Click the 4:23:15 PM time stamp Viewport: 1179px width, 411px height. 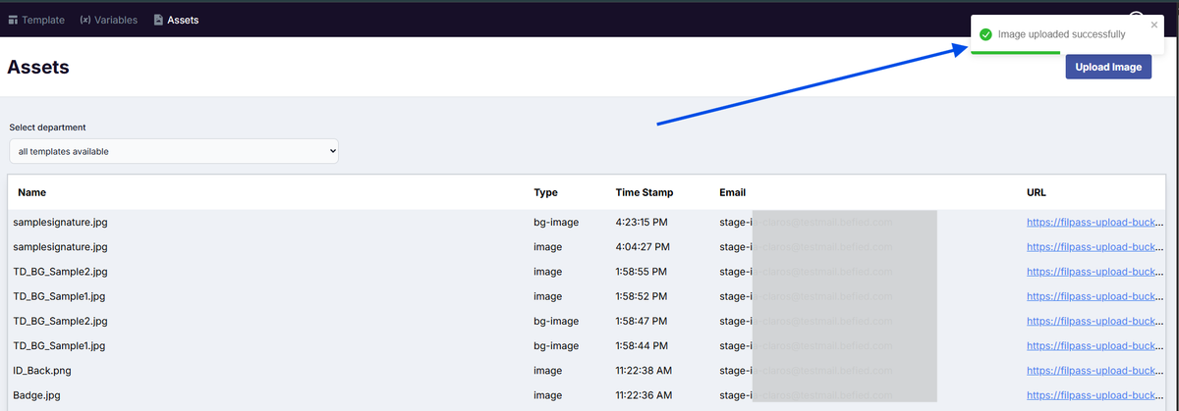coord(642,223)
